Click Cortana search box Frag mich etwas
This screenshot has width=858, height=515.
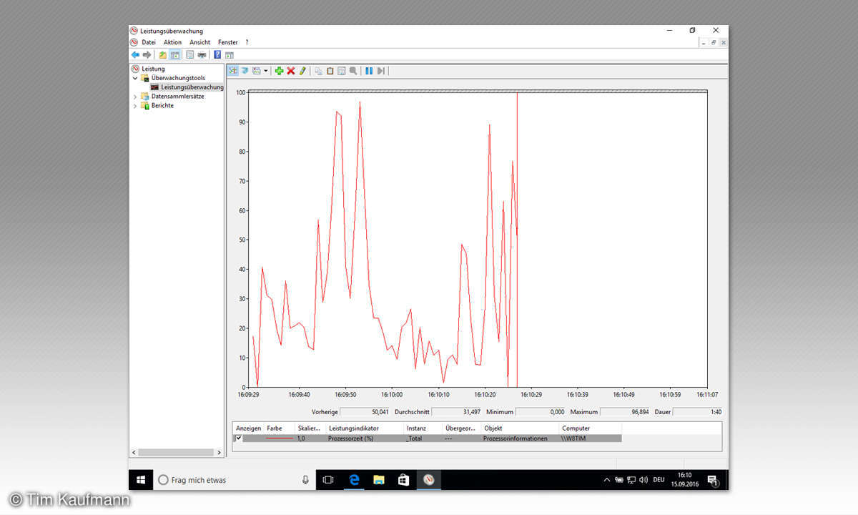pos(235,480)
